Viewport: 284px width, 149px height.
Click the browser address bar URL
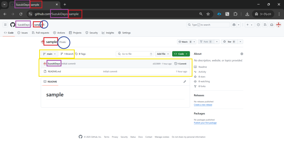pos(57,14)
